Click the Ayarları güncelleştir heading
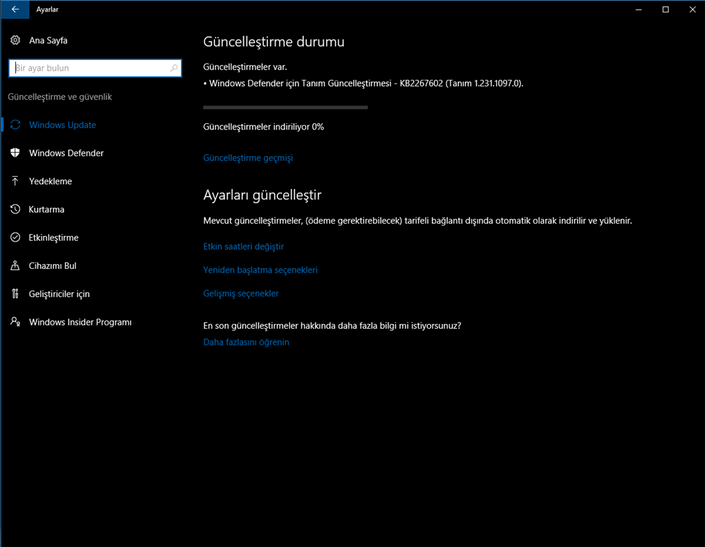 click(x=262, y=195)
